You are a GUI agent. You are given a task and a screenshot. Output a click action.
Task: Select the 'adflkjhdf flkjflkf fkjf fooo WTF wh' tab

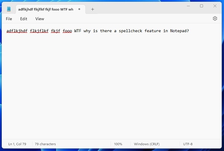[x=45, y=9]
